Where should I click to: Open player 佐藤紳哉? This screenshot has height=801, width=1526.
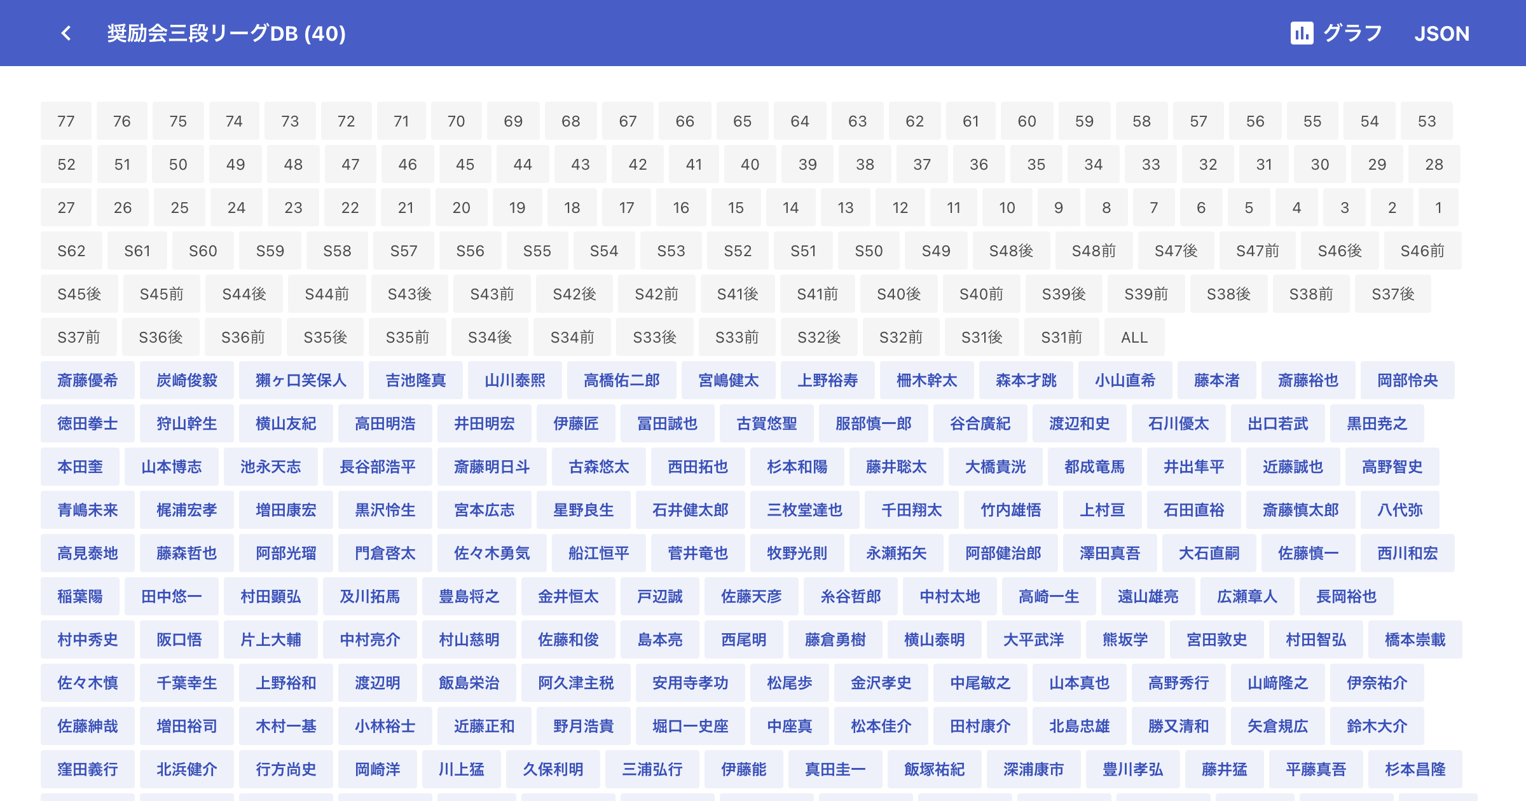click(88, 726)
